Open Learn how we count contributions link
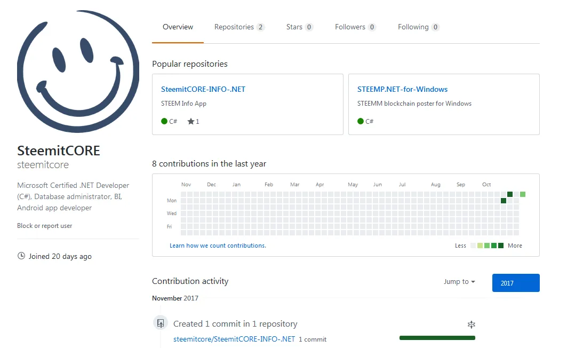The height and width of the screenshot is (348, 567). click(x=218, y=246)
